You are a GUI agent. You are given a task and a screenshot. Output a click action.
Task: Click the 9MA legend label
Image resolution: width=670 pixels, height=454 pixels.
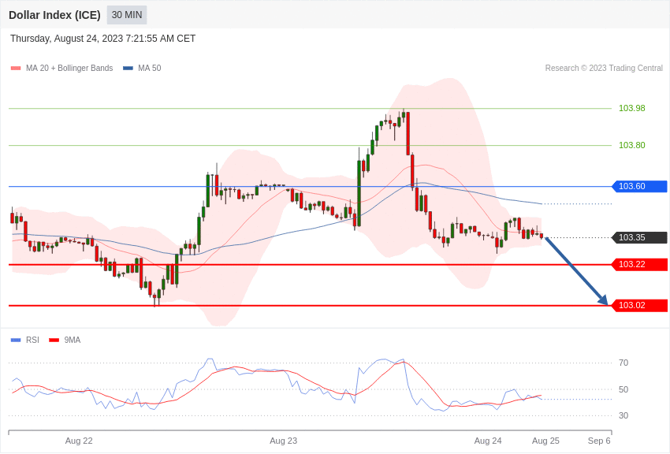tap(73, 340)
